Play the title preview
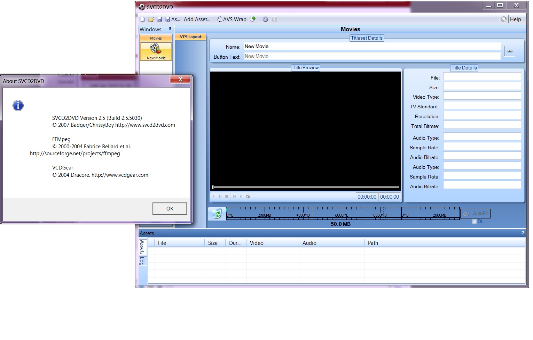 click(214, 197)
